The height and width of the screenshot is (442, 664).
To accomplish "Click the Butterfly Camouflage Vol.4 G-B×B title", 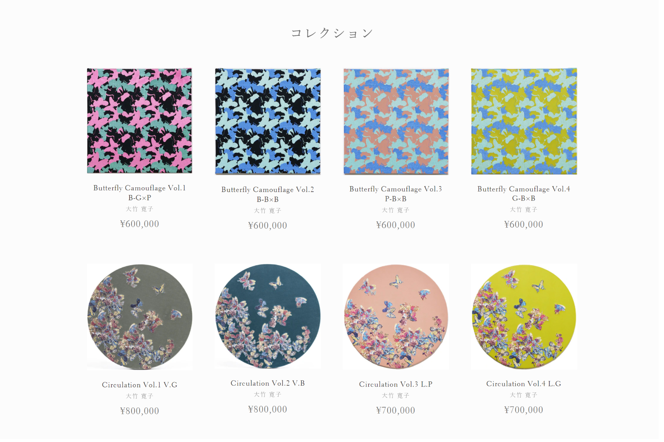I will 524,193.
